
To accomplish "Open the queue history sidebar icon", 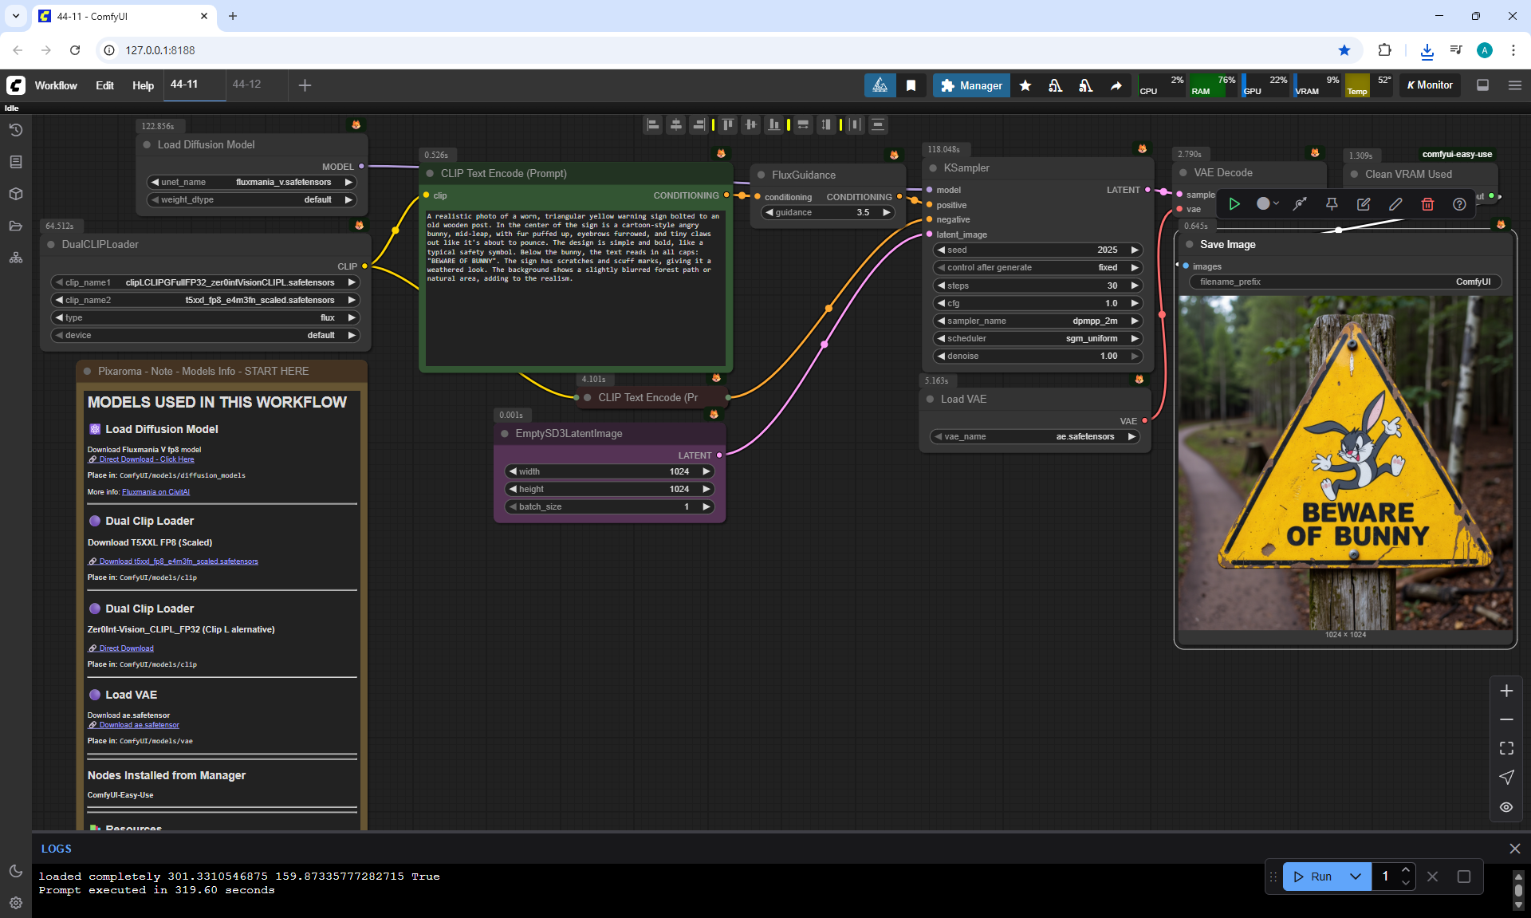I will point(16,130).
